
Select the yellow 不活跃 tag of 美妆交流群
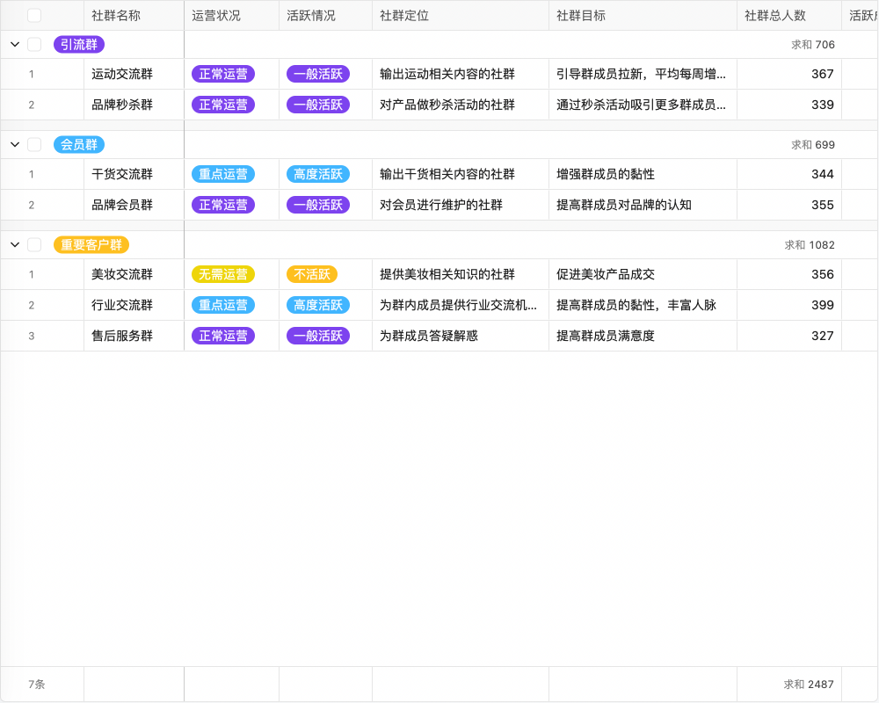312,274
